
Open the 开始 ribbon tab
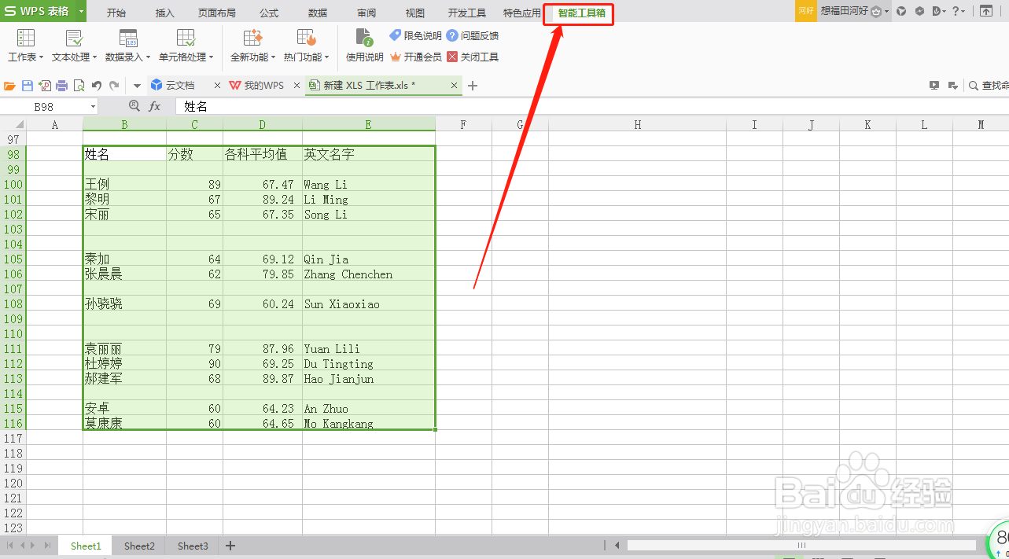(x=116, y=13)
